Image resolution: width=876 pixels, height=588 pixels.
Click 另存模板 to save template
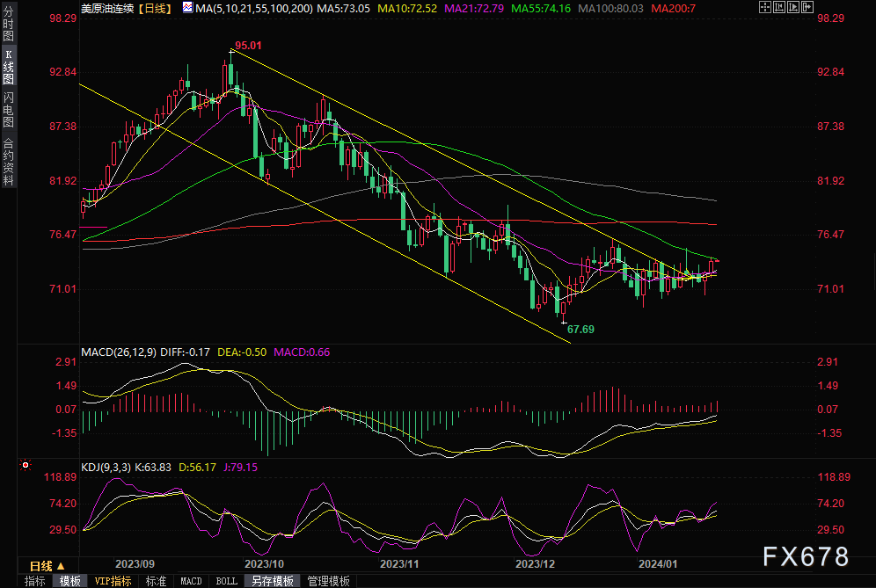click(x=273, y=581)
